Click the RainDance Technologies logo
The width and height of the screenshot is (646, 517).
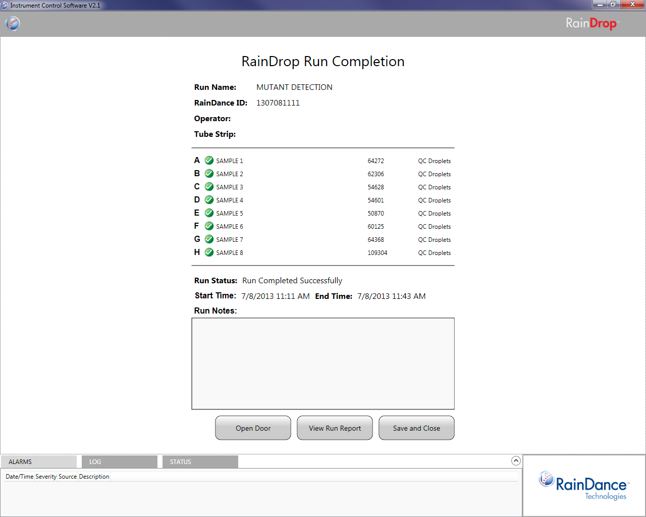(584, 486)
